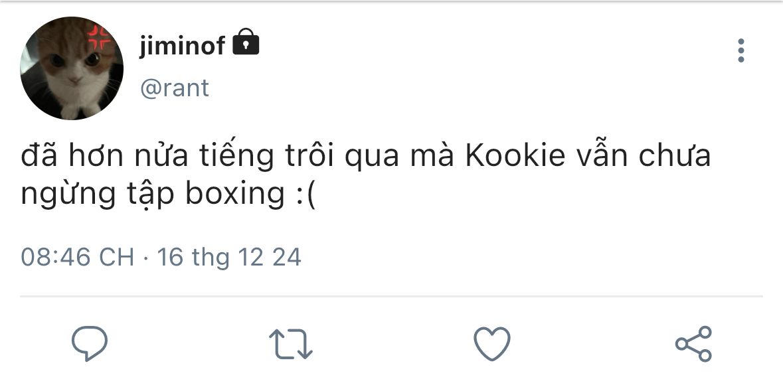Like the tweet with the heart icon
Viewport: 783px width, 391px height.
click(x=492, y=344)
